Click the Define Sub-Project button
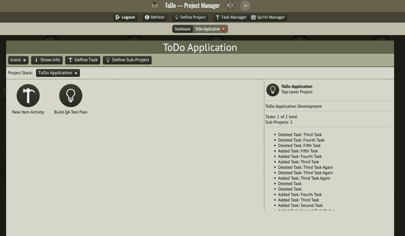405x236 pixels. [127, 60]
